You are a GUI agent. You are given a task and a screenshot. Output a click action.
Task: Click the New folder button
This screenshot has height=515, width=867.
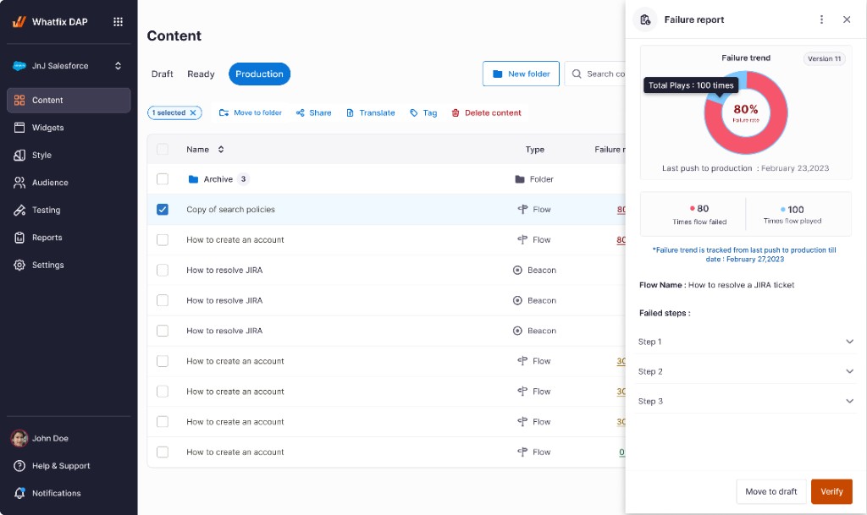[521, 74]
